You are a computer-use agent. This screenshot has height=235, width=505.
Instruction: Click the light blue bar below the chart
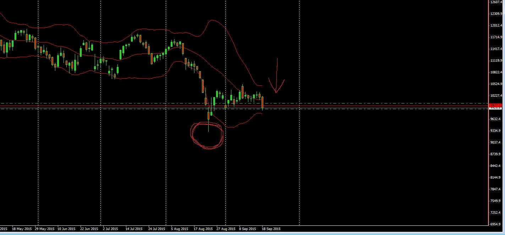tap(248, 233)
